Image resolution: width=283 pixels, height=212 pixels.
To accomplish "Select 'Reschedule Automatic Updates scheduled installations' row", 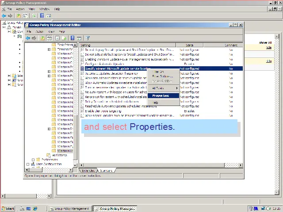I will point(161,106).
